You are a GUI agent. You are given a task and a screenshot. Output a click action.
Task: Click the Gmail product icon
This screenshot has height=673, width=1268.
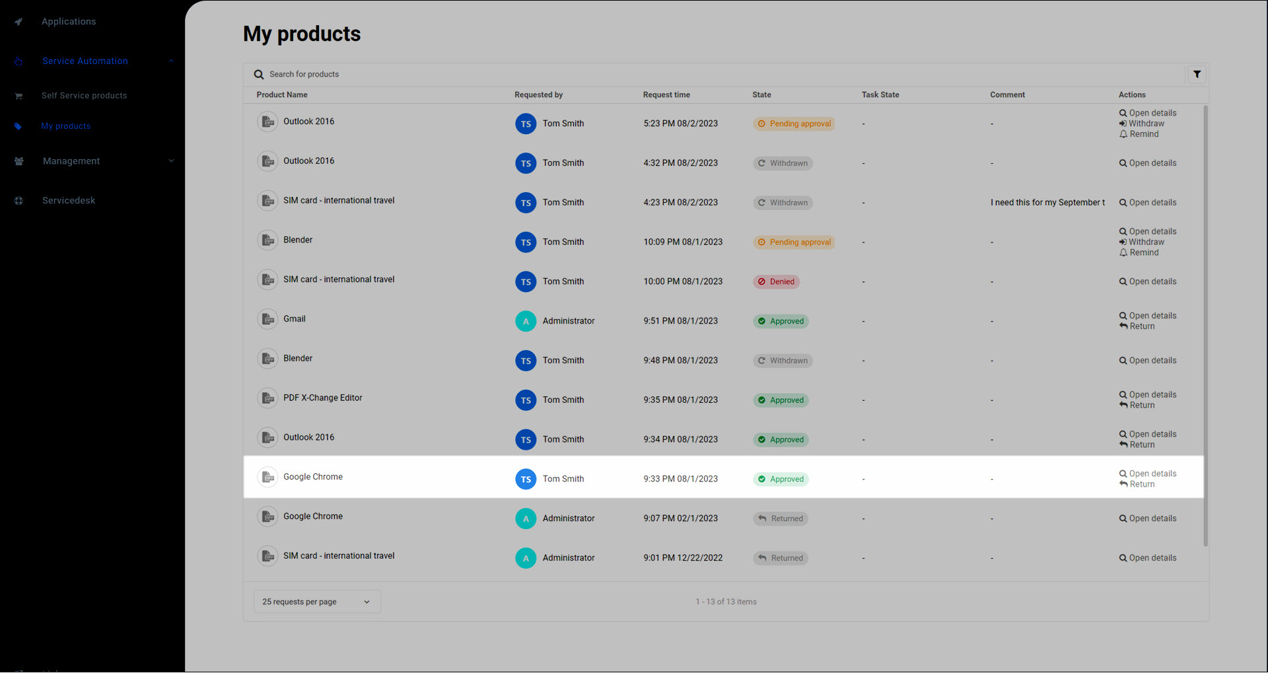(267, 320)
